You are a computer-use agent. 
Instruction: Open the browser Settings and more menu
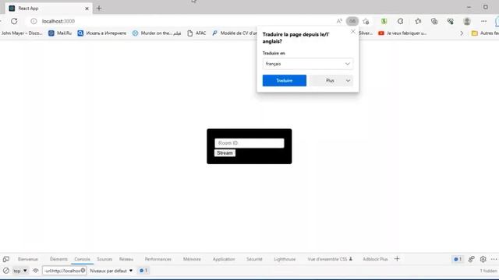(x=483, y=21)
